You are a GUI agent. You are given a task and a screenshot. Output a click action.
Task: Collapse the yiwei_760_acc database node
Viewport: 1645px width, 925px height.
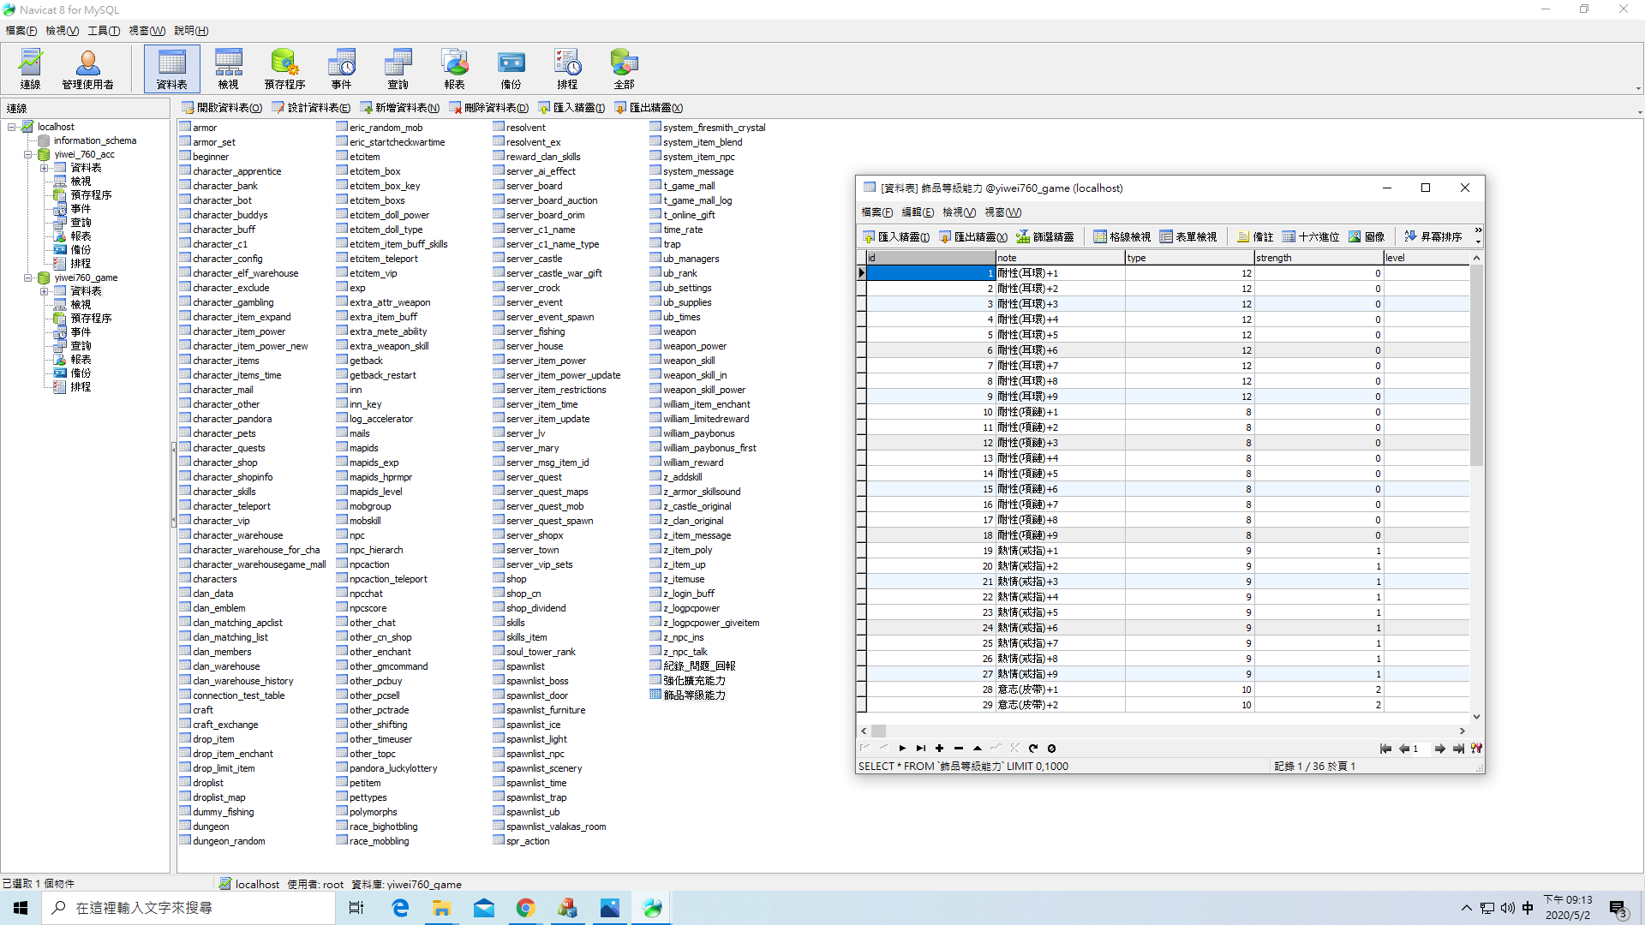click(28, 155)
